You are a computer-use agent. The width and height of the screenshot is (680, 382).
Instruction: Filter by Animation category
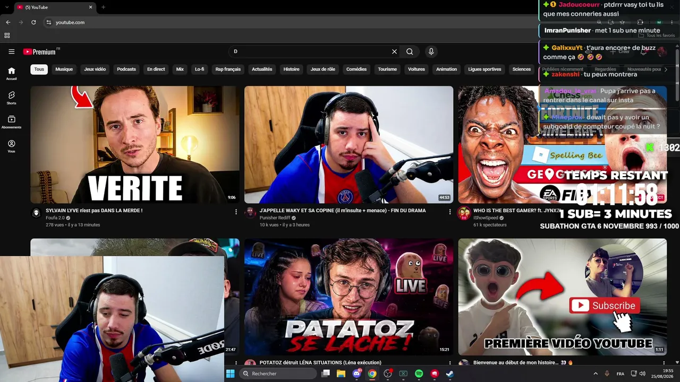446,69
